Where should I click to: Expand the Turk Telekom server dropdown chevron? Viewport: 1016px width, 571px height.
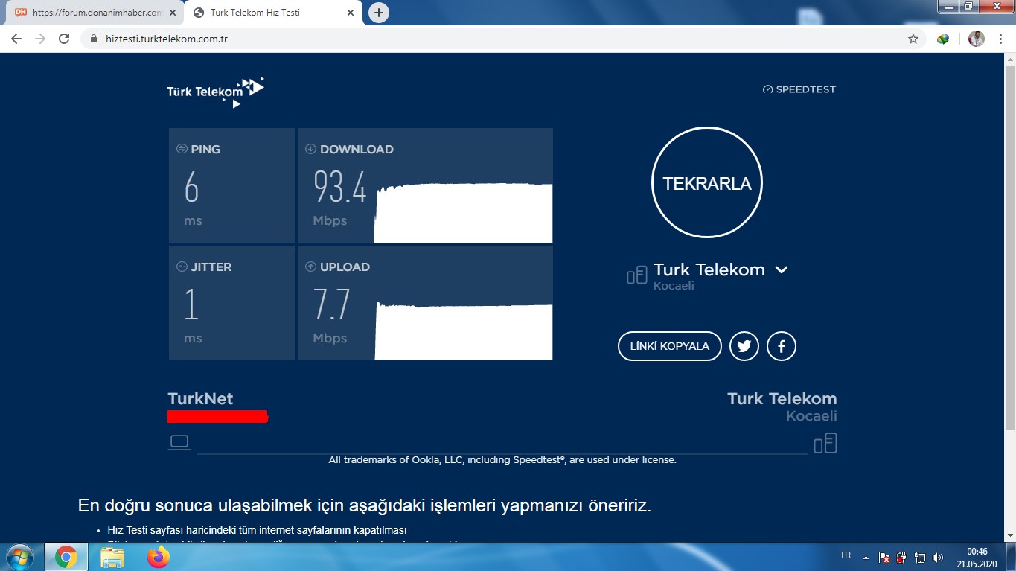782,269
